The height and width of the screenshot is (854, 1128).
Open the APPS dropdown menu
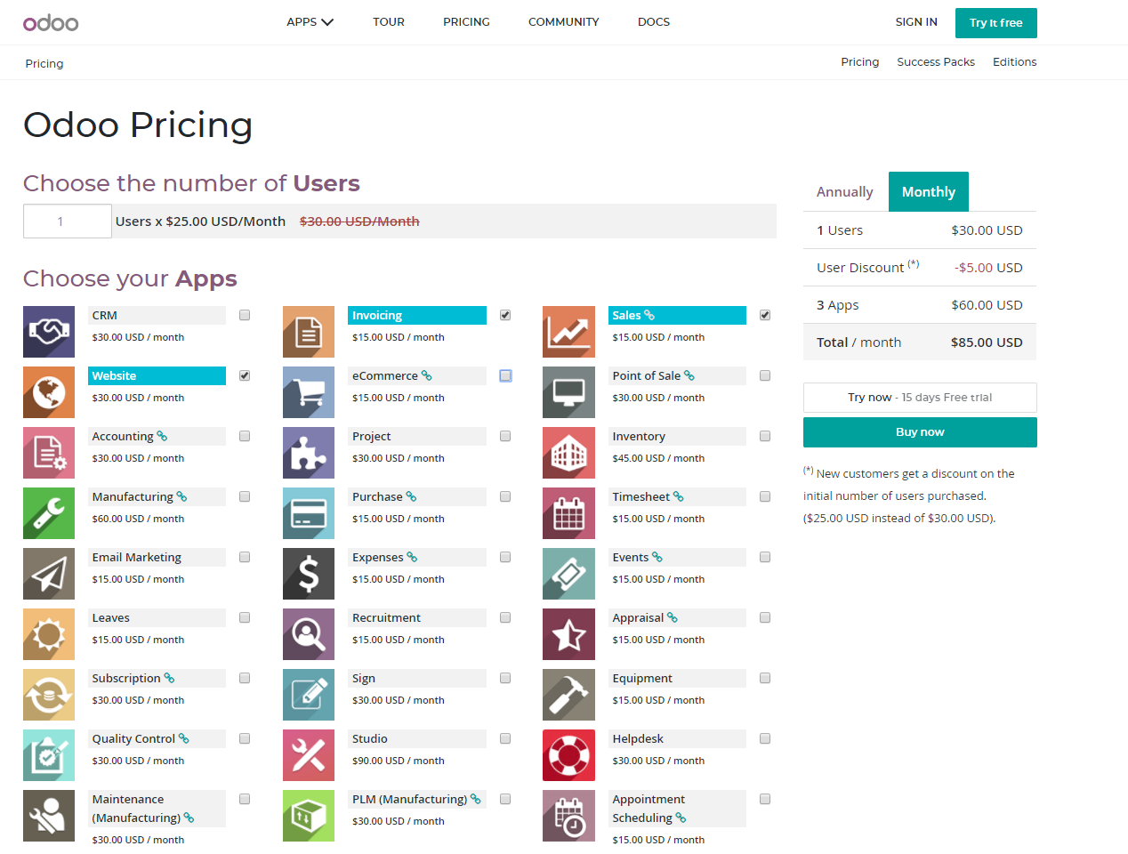[x=310, y=22]
